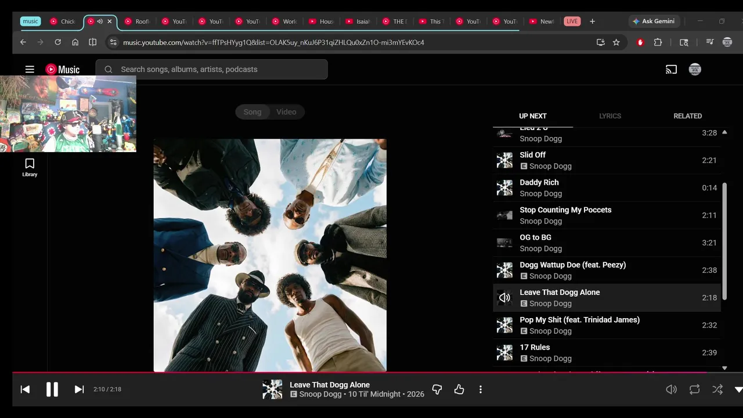
Task: Dislike Leave That Dogg Alone
Action: pos(437,390)
